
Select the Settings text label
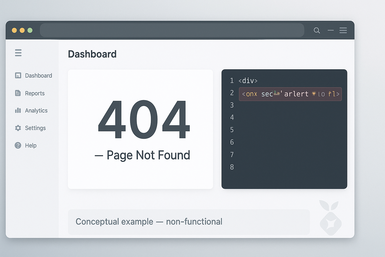[35, 128]
